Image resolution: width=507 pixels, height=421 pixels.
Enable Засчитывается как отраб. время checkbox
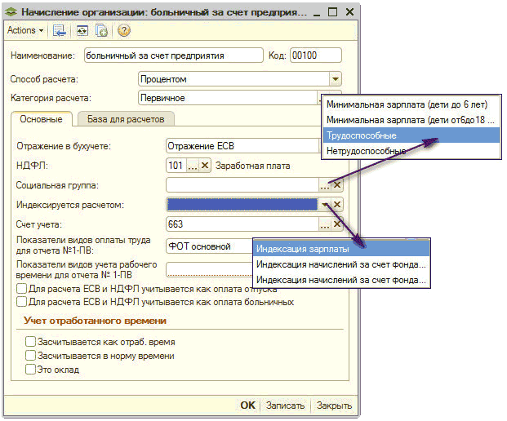pos(31,342)
